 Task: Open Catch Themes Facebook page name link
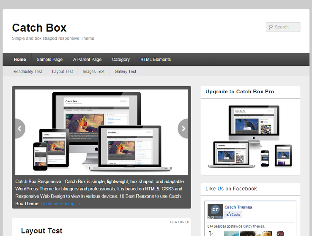238,207
